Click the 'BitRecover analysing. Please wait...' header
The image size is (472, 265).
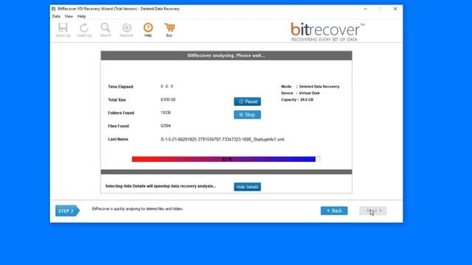coord(226,56)
